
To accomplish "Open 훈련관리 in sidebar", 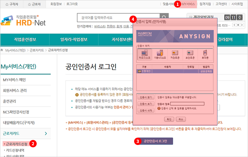I will 26,101.
